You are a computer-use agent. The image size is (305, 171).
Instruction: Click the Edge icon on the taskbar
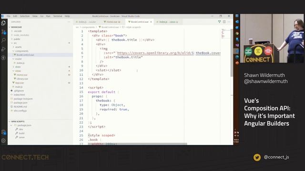[x=237, y=57]
